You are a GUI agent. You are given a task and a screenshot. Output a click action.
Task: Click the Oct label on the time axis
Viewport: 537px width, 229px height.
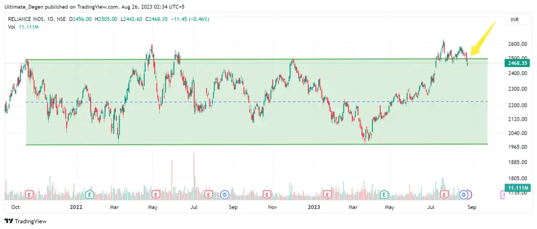coord(15,207)
